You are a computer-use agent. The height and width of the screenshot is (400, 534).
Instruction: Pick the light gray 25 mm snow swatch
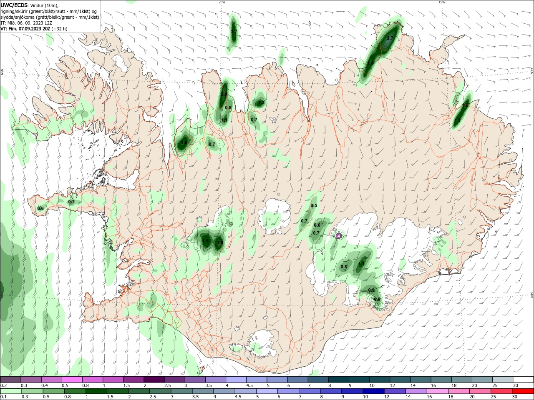tap(502, 380)
